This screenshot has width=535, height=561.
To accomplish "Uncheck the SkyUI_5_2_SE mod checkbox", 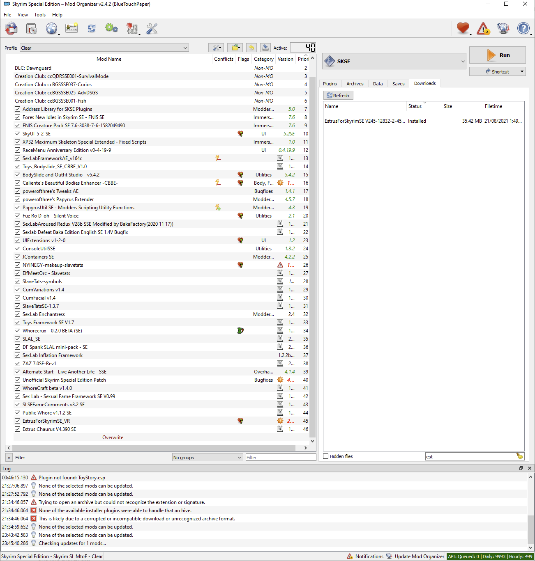I will click(17, 134).
